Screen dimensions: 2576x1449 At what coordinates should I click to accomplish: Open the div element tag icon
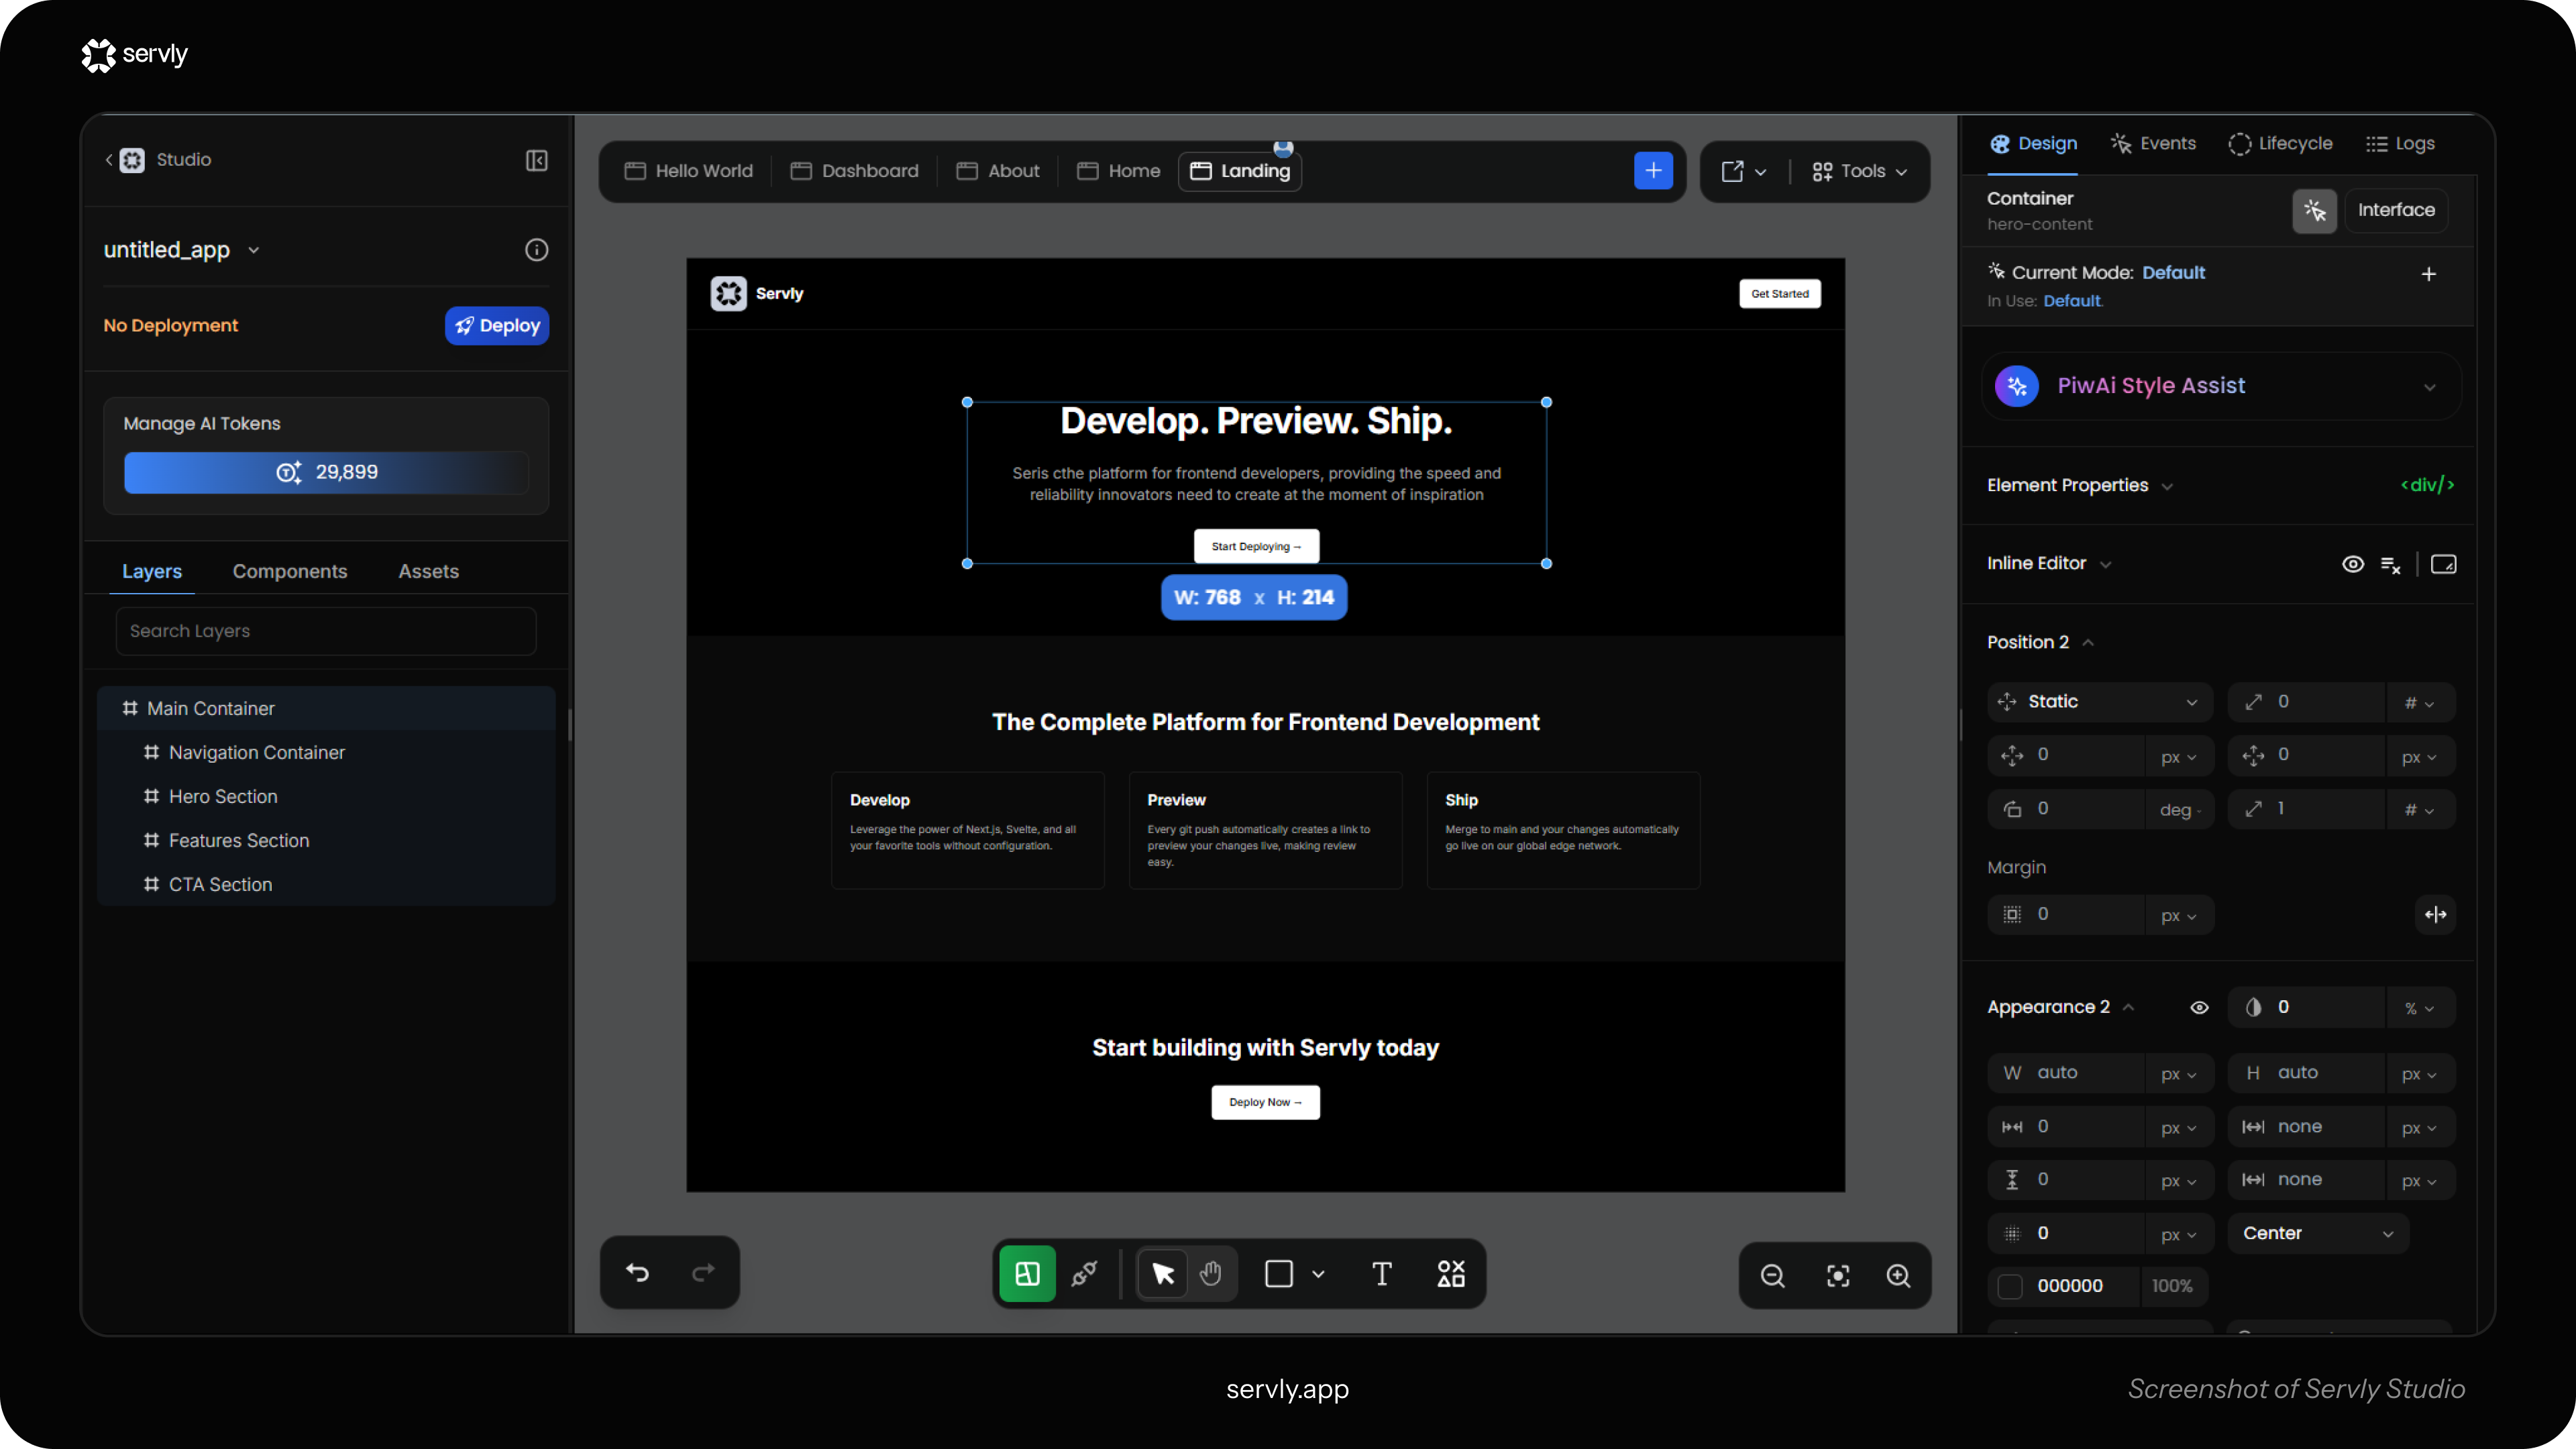pyautogui.click(x=2427, y=485)
